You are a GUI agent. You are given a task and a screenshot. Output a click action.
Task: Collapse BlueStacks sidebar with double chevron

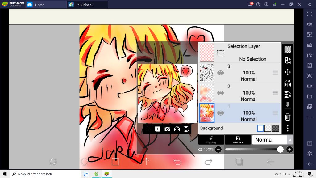click(310, 4)
